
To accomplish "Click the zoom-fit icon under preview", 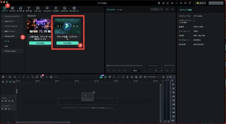I will [156, 71].
